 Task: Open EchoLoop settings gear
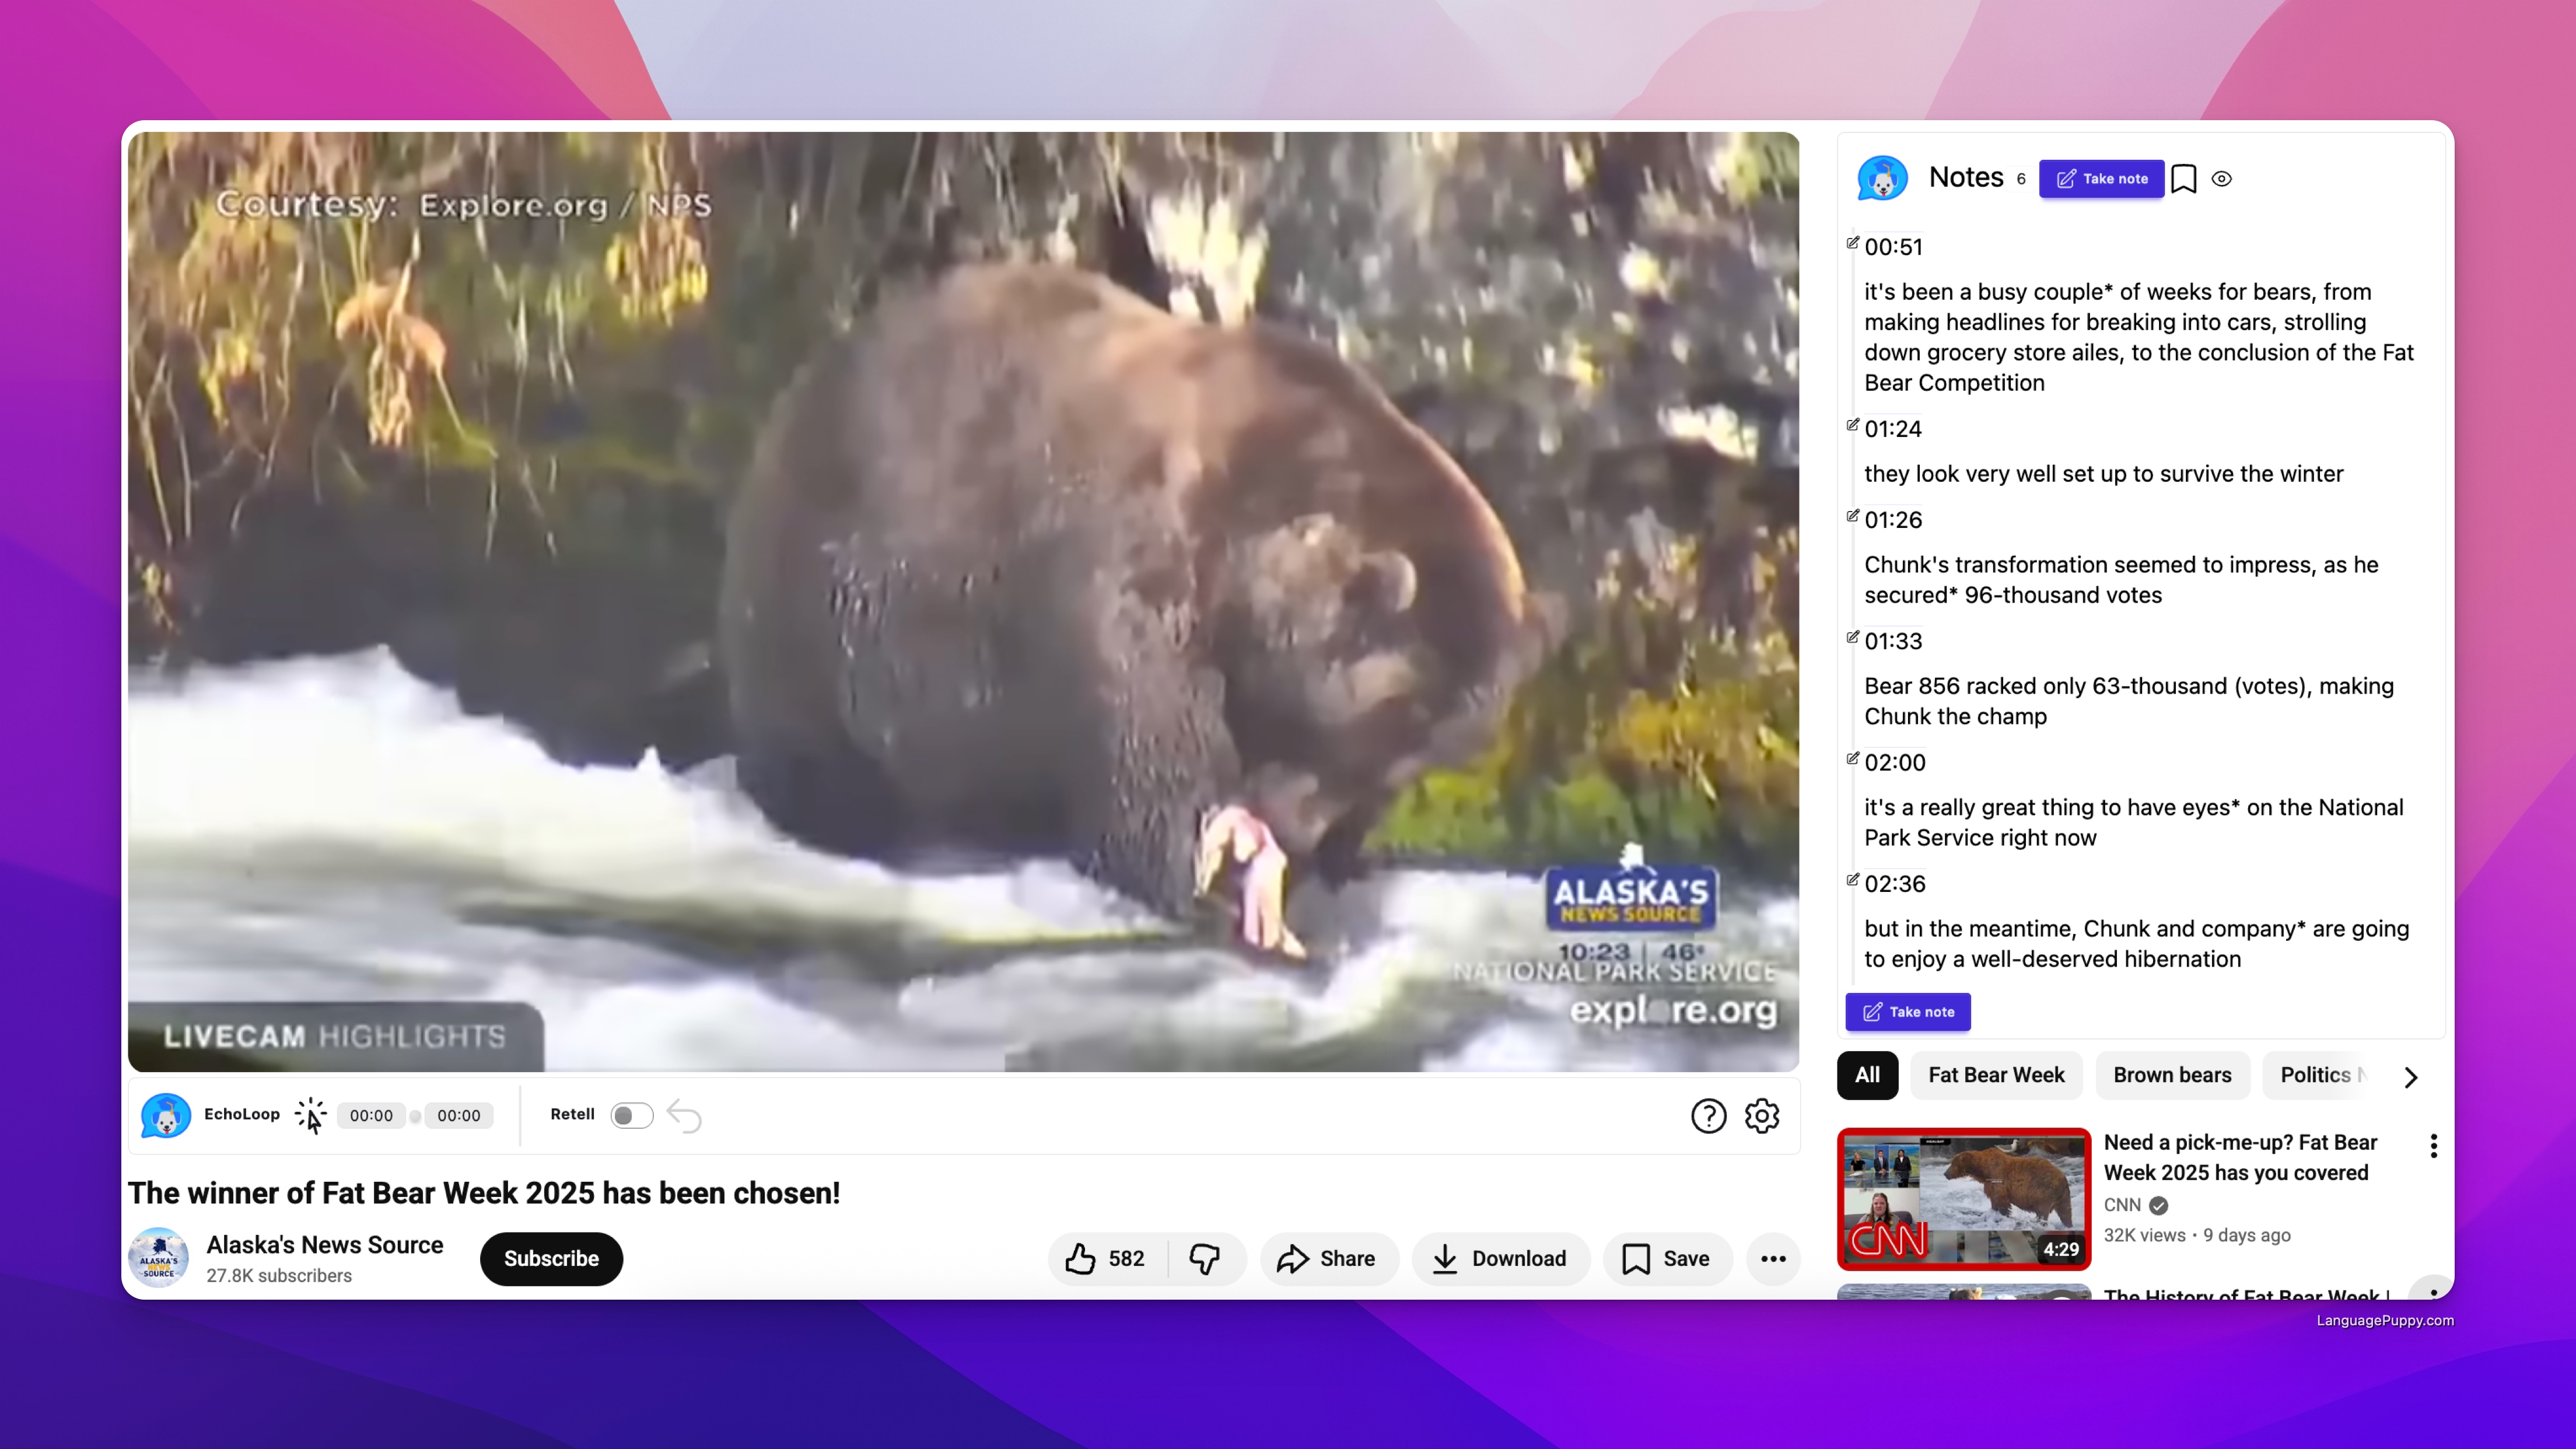tap(1761, 1115)
